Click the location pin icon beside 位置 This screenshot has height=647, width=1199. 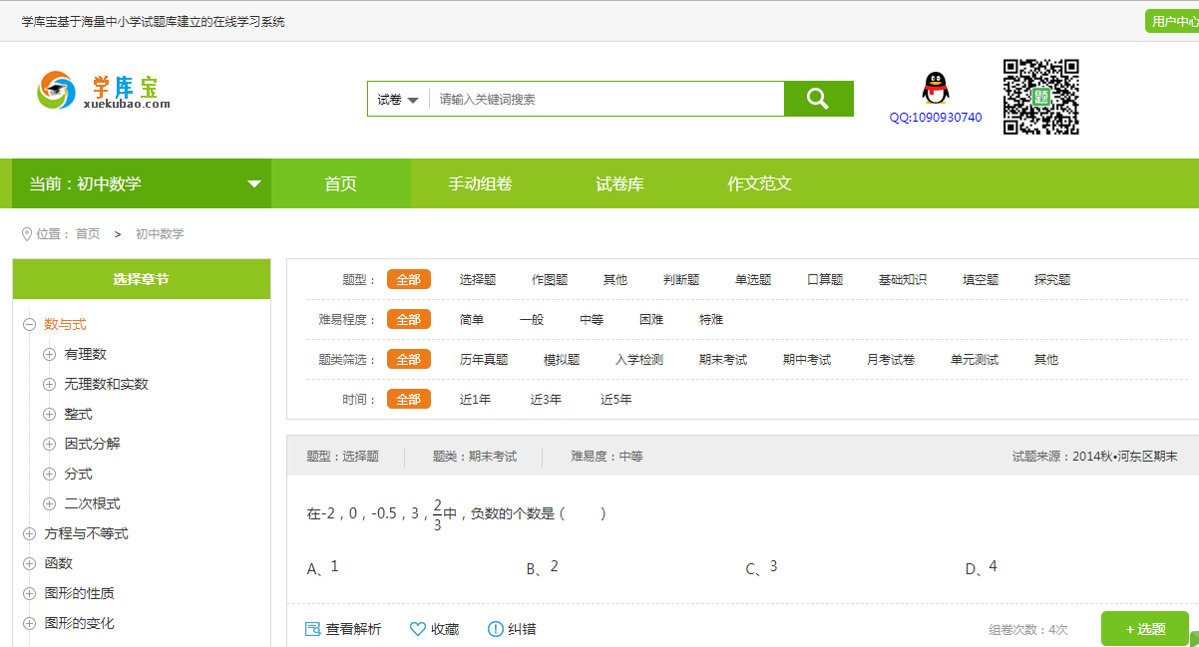(27, 233)
